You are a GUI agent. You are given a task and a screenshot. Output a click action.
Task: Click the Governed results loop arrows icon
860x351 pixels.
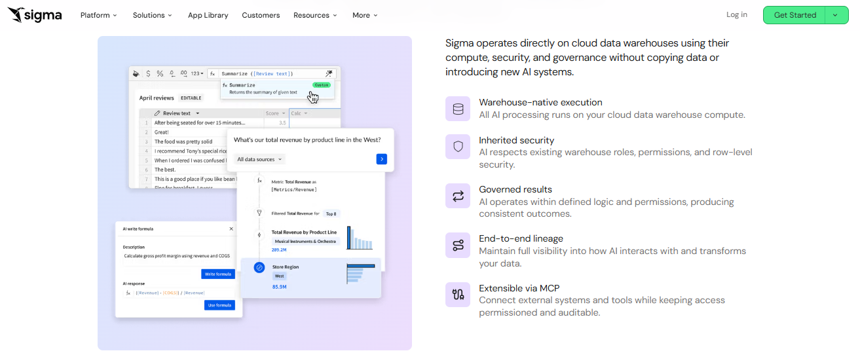pyautogui.click(x=458, y=196)
